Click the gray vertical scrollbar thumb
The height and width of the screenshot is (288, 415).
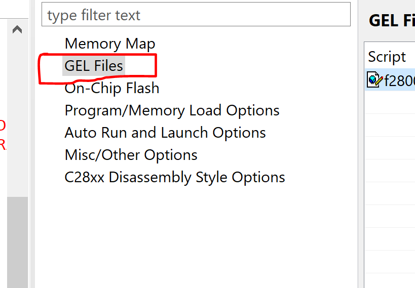coord(17,242)
